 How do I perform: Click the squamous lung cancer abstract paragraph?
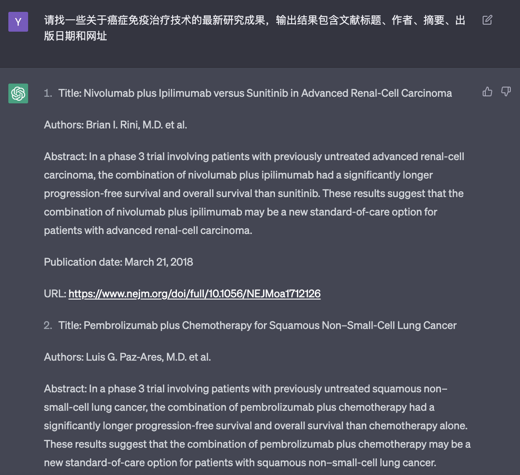(257, 425)
